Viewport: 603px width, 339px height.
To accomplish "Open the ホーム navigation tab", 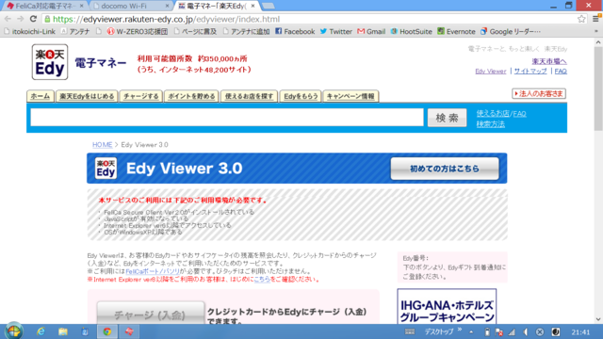I will pyautogui.click(x=41, y=96).
